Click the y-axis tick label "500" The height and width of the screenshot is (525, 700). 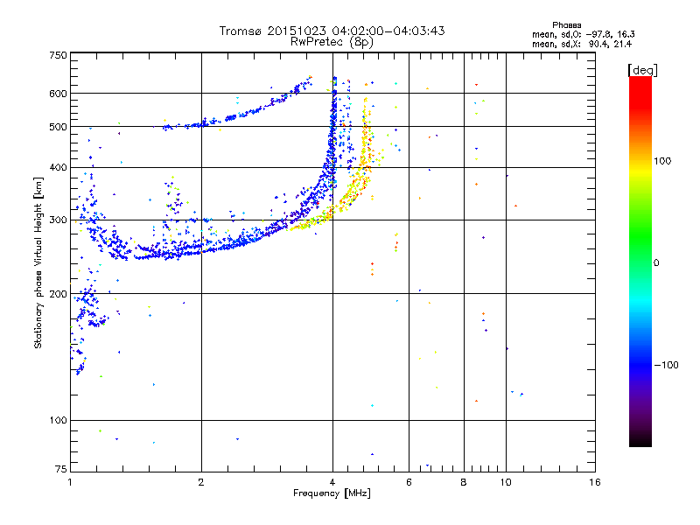pyautogui.click(x=58, y=127)
